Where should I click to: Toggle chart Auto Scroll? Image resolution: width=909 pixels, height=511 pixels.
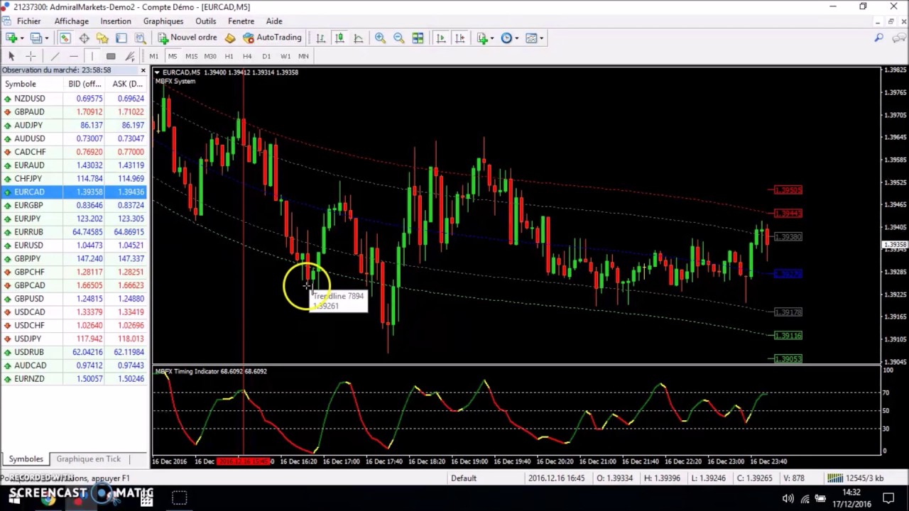pyautogui.click(x=440, y=38)
